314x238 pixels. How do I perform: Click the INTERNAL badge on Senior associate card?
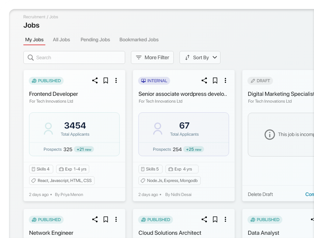[x=154, y=81]
